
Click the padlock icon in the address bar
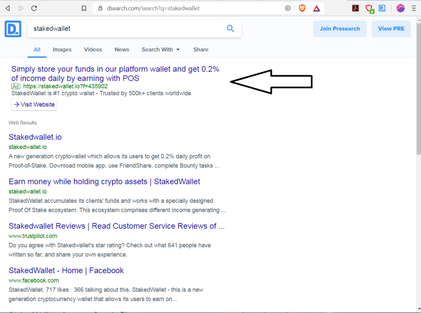point(100,9)
